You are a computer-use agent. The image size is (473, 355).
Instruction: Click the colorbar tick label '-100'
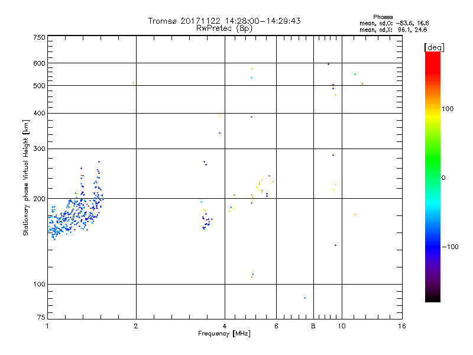(450, 247)
